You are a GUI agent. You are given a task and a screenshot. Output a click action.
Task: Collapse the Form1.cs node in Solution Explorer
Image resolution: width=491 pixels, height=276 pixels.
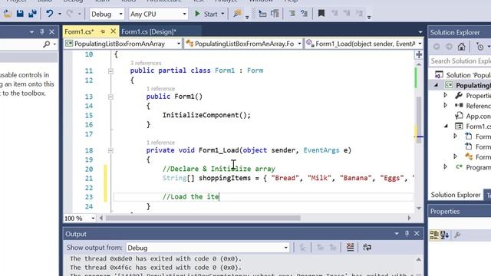click(x=446, y=126)
